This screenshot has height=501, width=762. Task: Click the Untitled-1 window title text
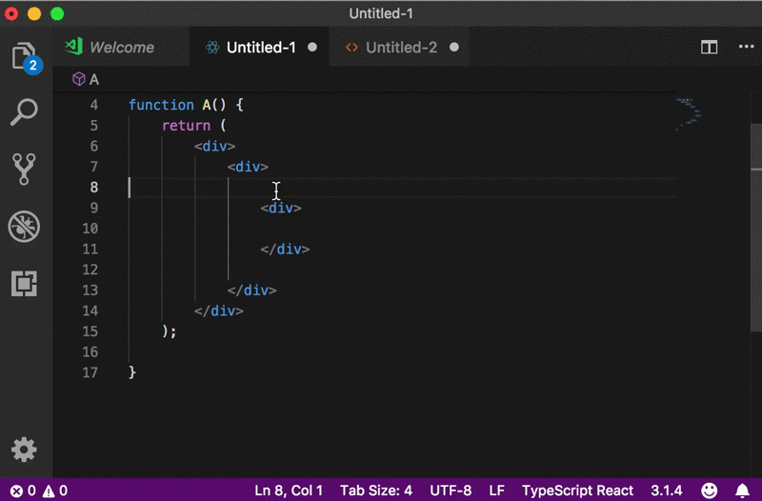[x=381, y=13]
